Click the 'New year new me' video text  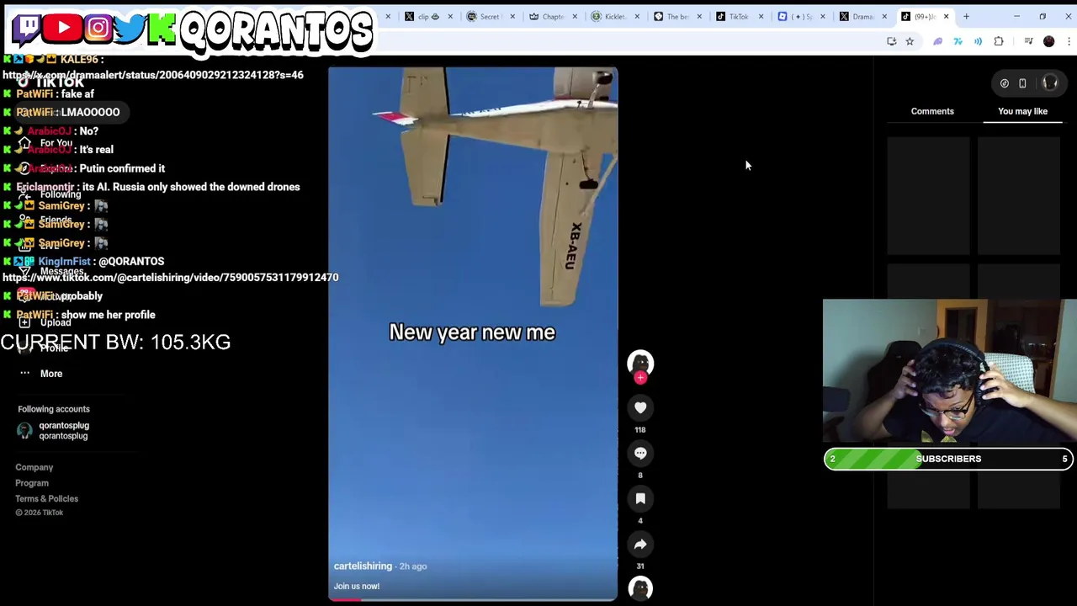click(472, 332)
